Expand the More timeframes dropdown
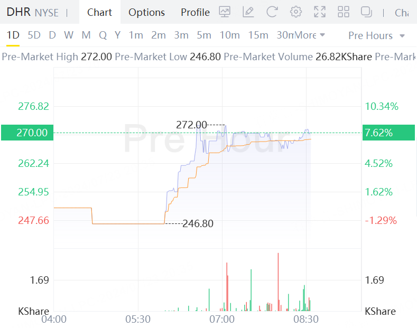Screen dimensions: 417x328 [310, 35]
